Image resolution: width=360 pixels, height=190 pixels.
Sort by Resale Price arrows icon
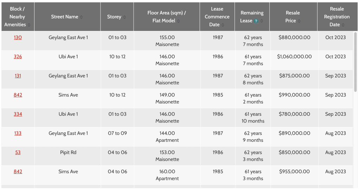click(299, 21)
